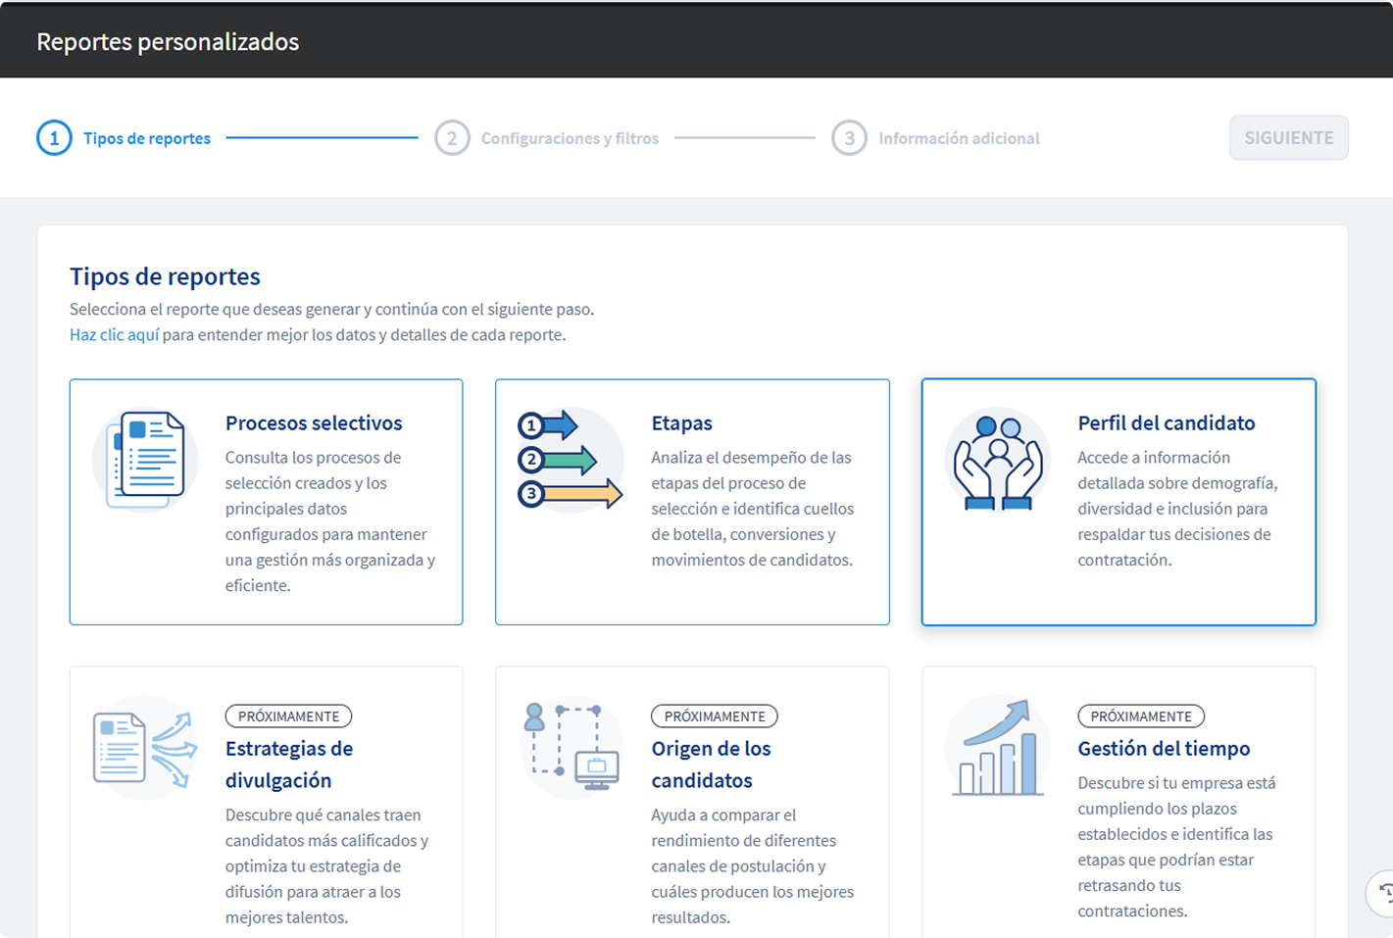Click PRÓXIMAMENTE badge on Origen de los candidatos
Screen dimensions: 1393x938
[715, 716]
